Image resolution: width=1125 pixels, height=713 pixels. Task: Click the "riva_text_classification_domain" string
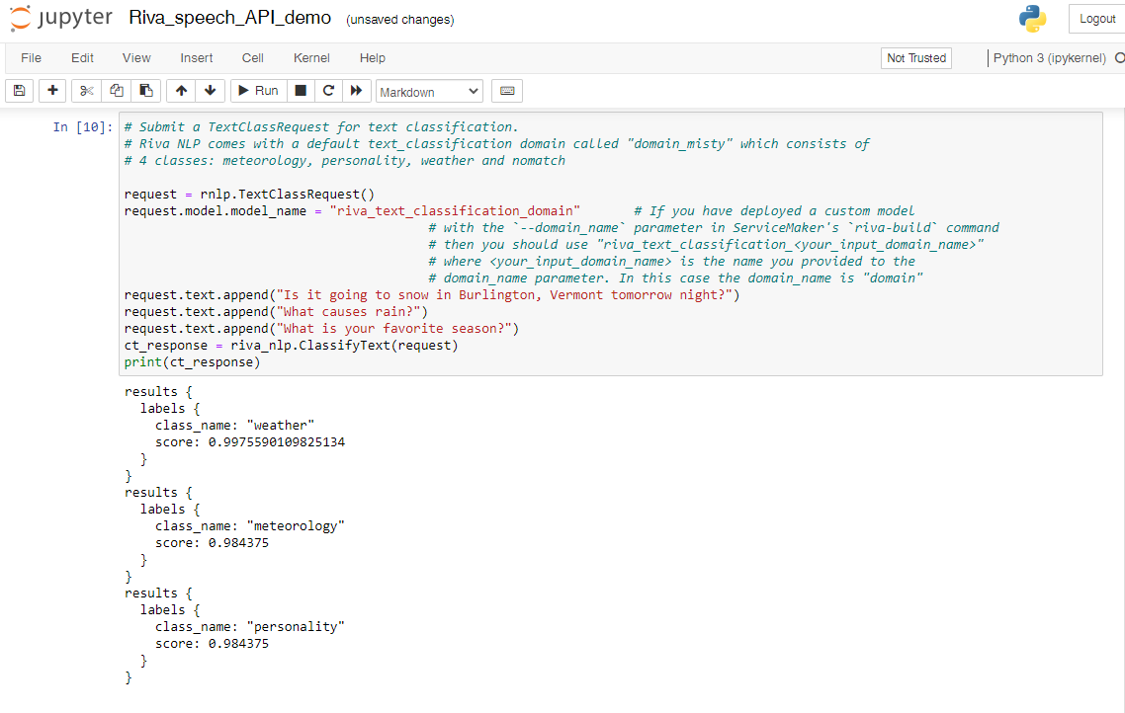[455, 210]
